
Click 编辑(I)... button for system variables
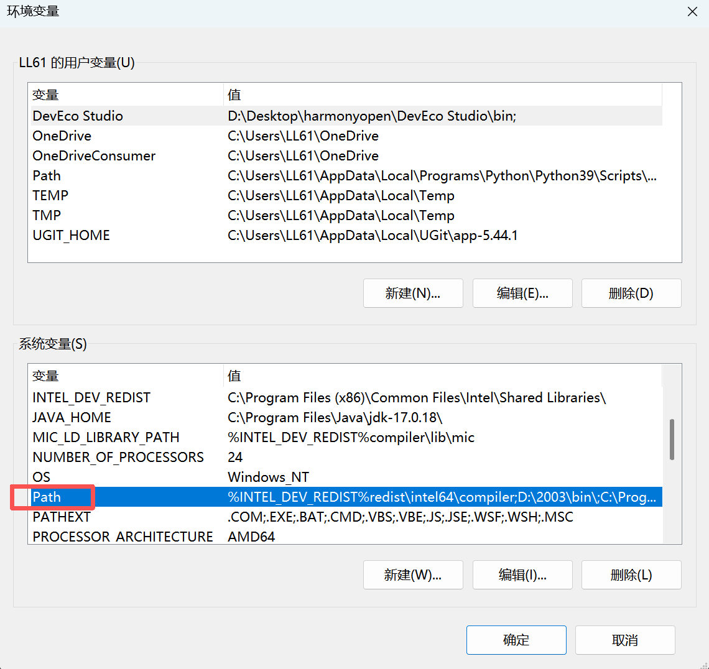tap(522, 575)
